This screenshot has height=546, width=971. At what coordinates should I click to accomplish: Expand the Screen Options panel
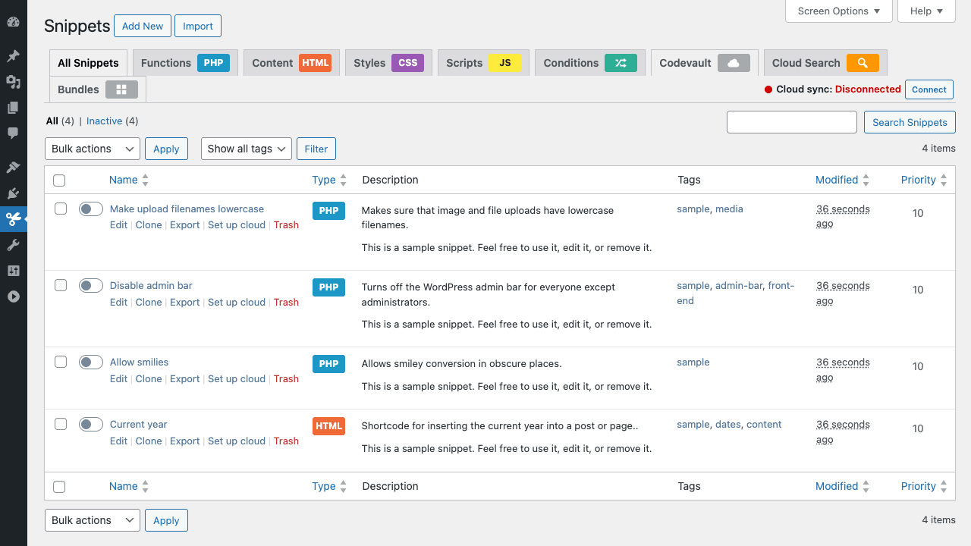(838, 11)
